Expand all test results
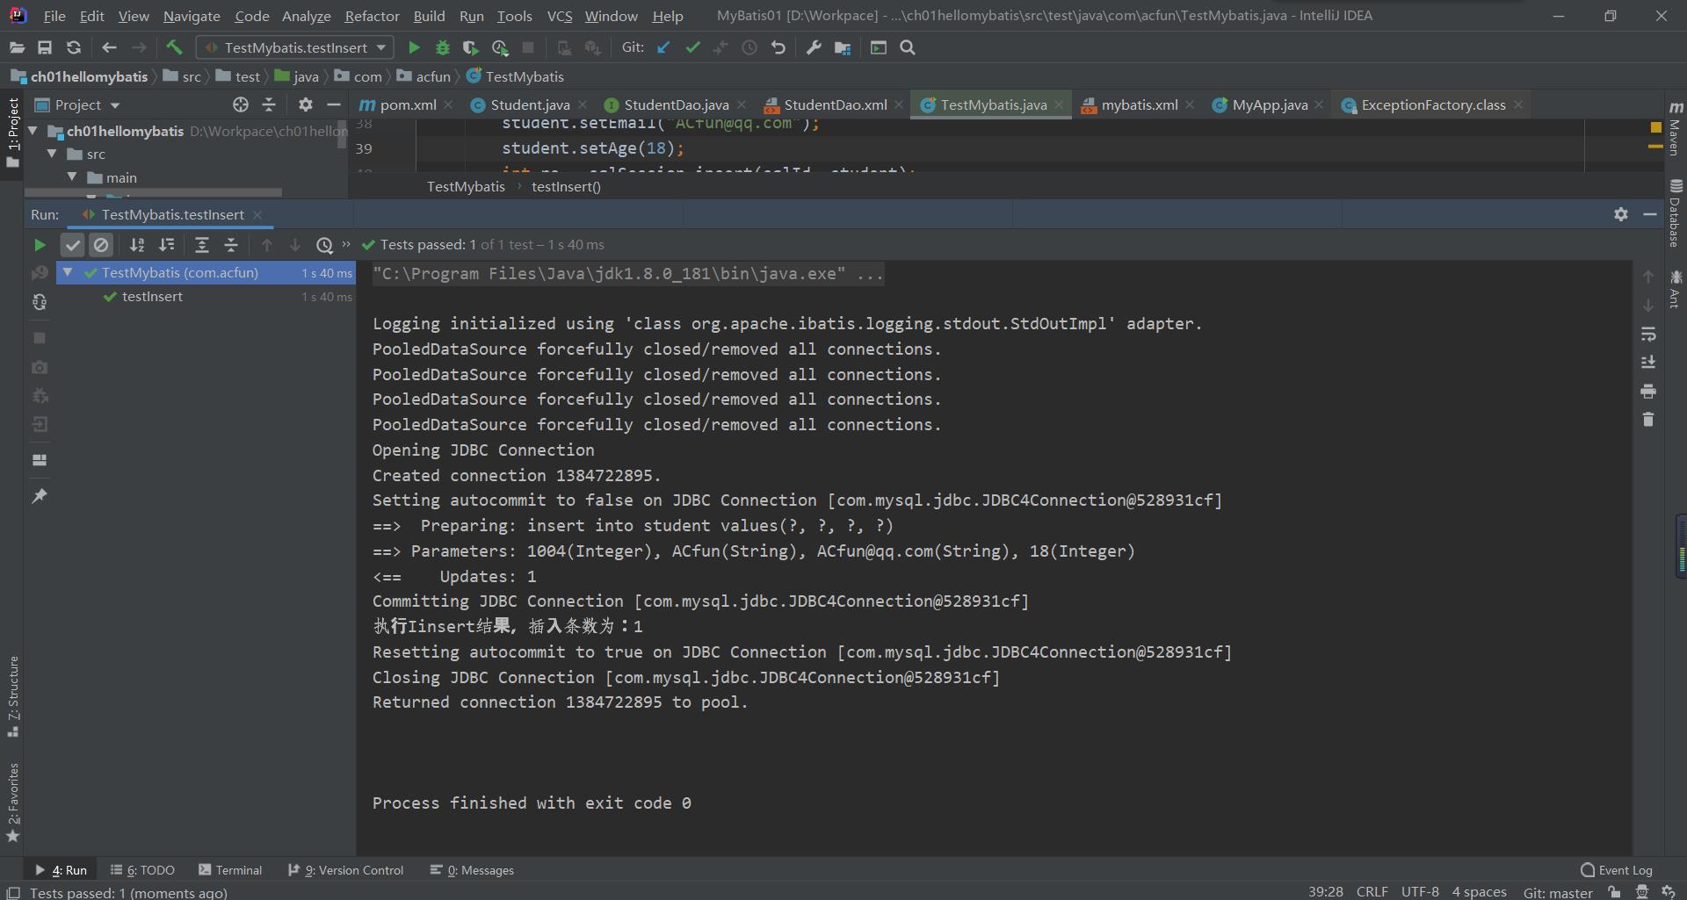This screenshot has height=900, width=1687. pos(202,245)
